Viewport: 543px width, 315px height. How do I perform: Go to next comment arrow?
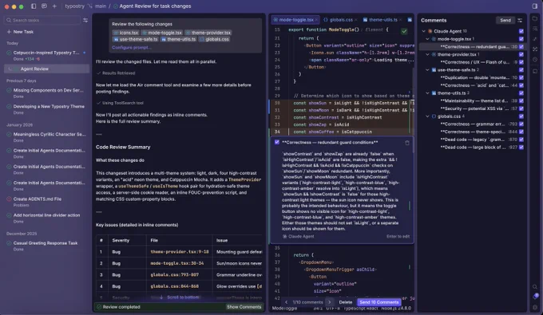(x=329, y=302)
